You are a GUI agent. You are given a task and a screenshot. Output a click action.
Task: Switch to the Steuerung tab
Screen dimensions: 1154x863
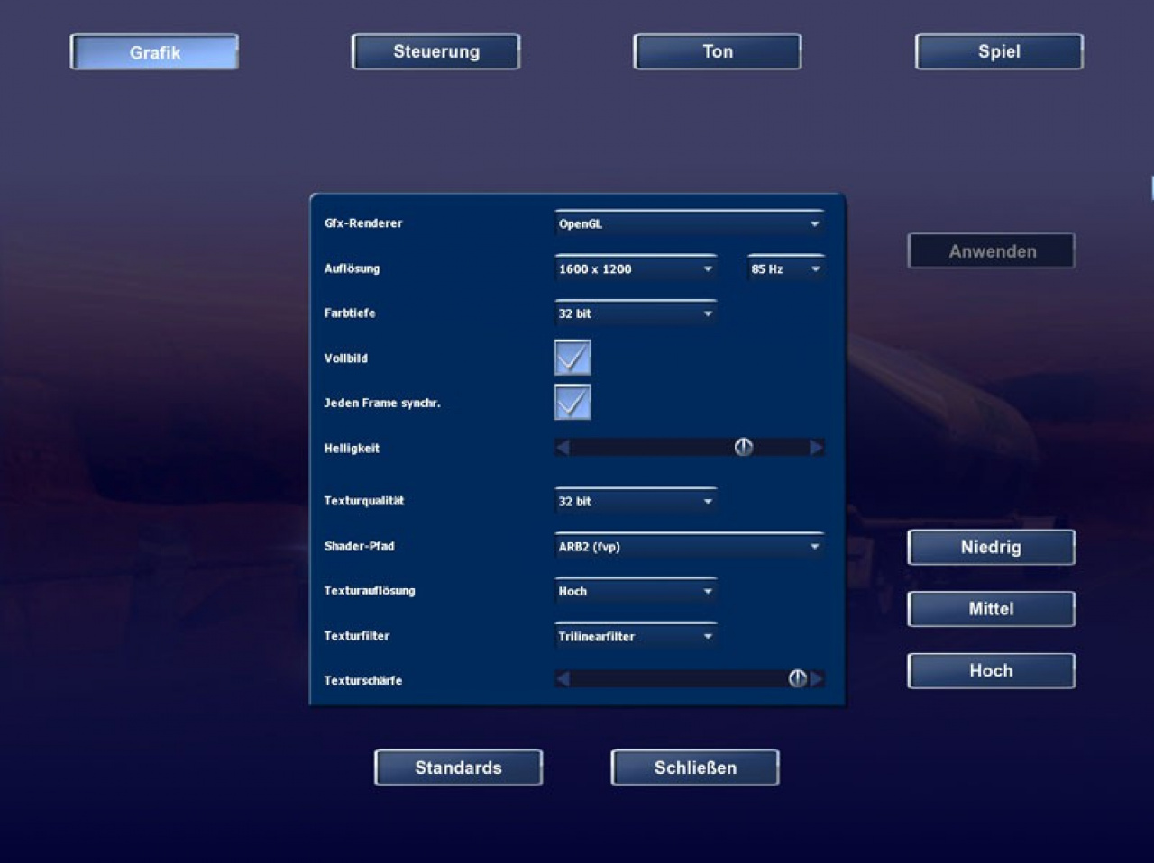[x=436, y=51]
